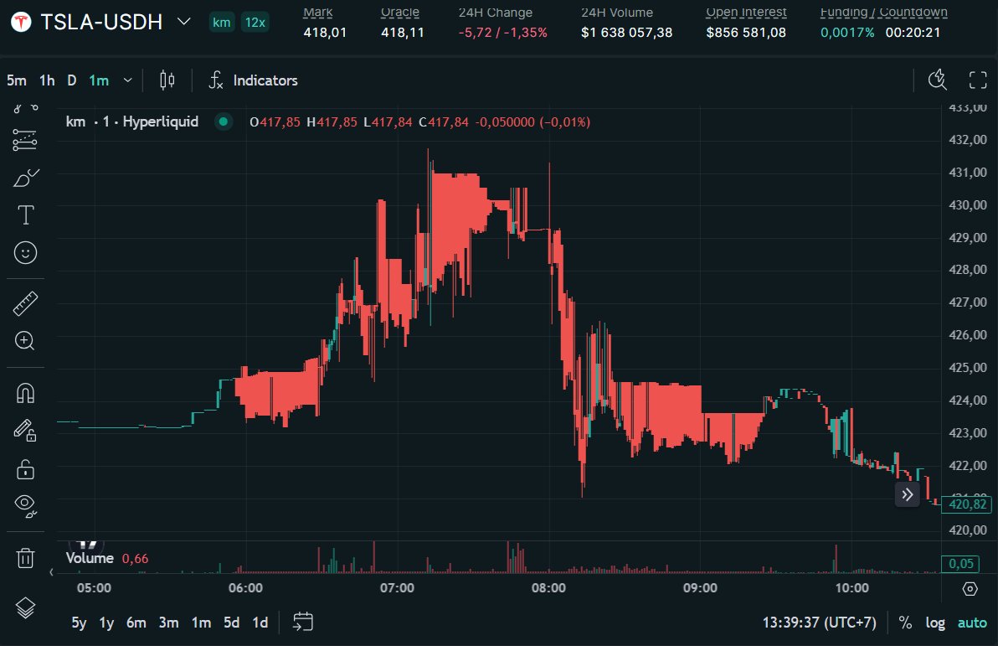This screenshot has height=646, width=998.
Task: Open the candlestick chart type selector
Action: click(x=167, y=80)
